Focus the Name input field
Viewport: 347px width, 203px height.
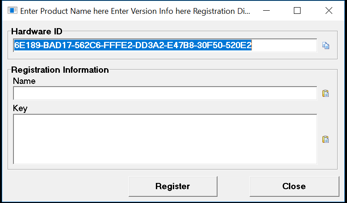point(165,93)
